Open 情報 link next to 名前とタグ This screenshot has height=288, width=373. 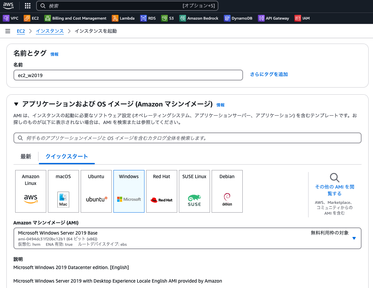coord(54,54)
